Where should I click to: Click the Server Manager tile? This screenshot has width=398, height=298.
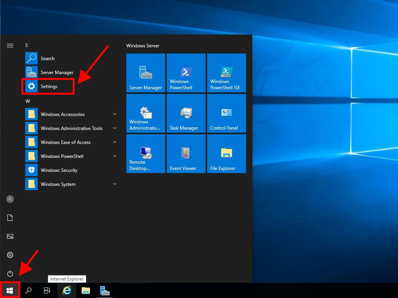146,73
